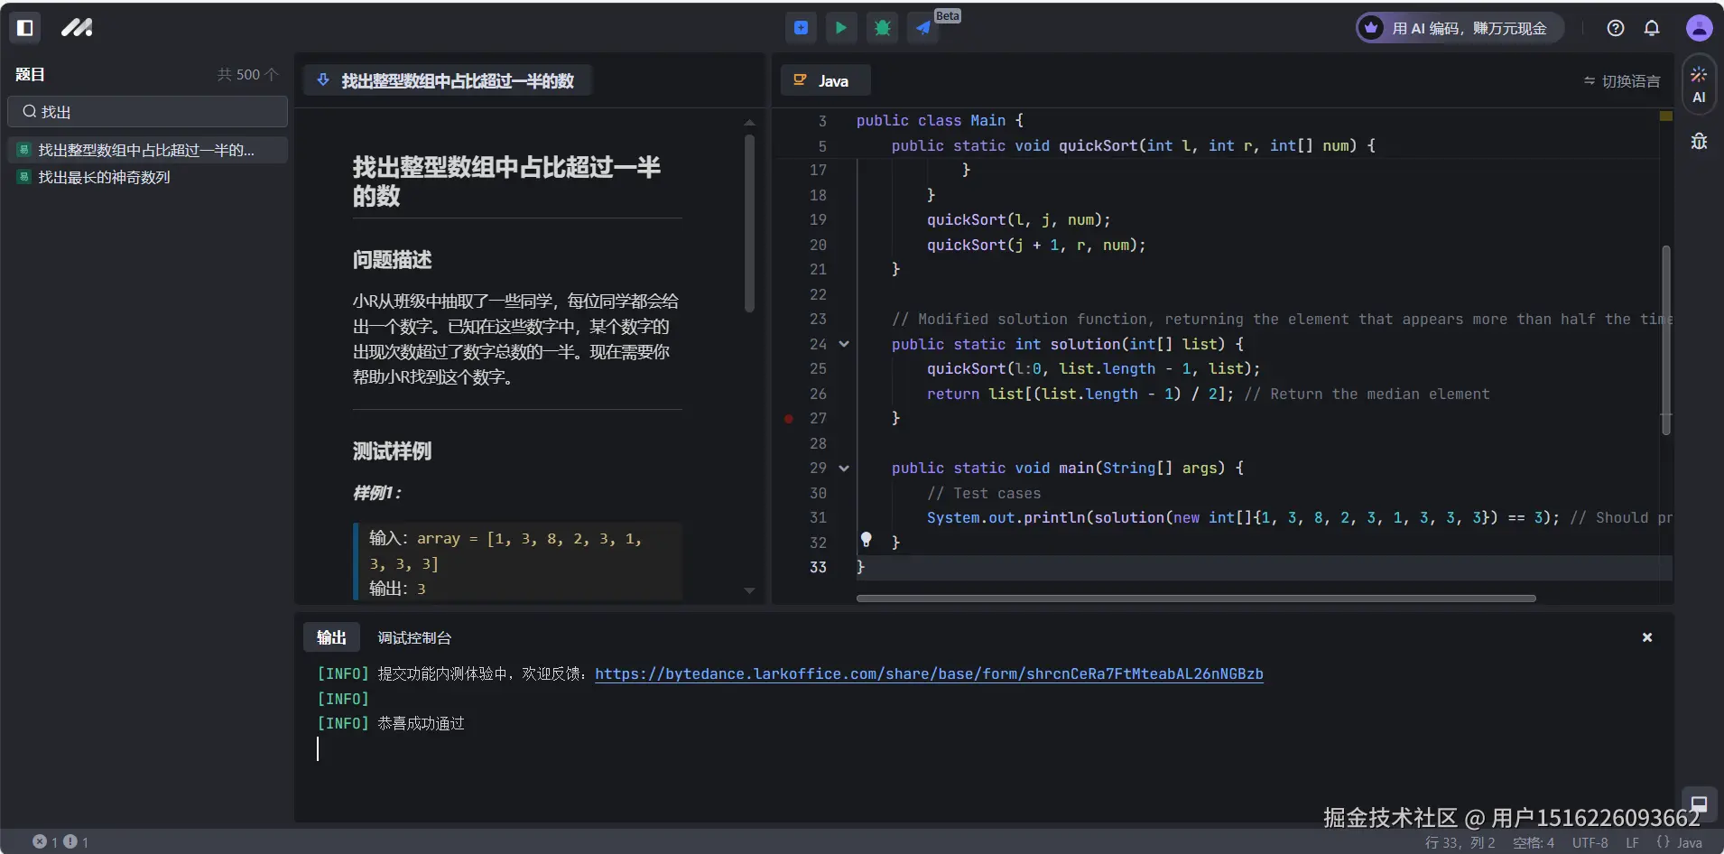
Task: Toggle the left sidebar panel icon
Action: tap(25, 28)
